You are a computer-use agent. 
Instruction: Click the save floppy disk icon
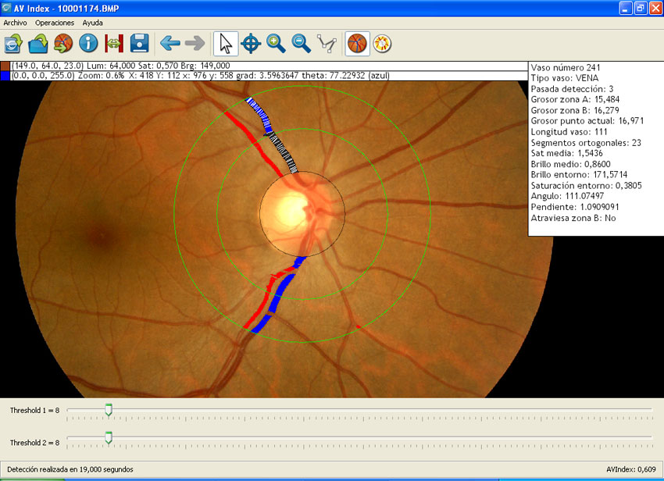pyautogui.click(x=139, y=43)
